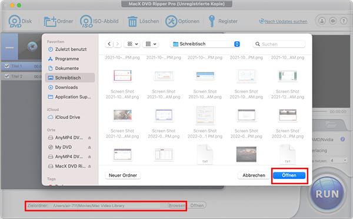Viewport: 353px width, 219px height.
Task: Open Optionen settings in toolbar
Action: click(171, 21)
